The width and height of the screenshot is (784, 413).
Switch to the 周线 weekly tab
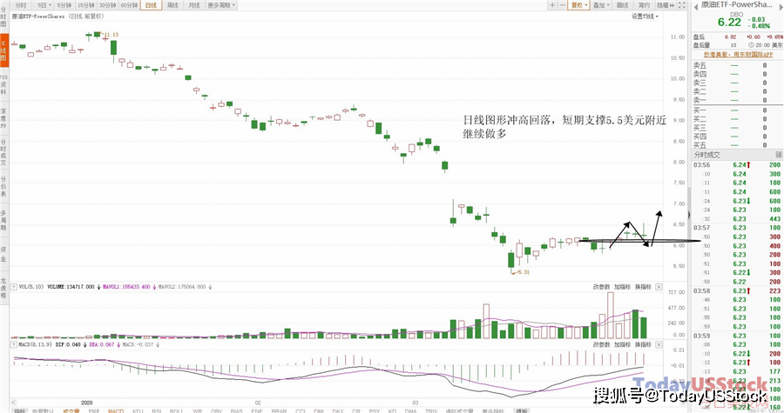pos(172,5)
